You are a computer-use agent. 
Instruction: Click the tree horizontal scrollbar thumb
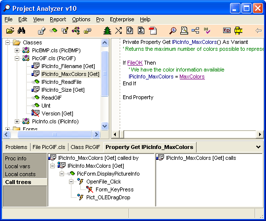[55, 135]
